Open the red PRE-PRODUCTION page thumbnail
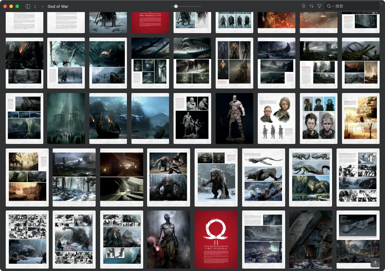 (x=150, y=22)
